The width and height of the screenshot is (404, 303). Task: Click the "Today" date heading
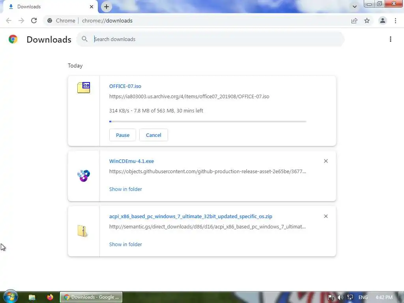(x=75, y=66)
